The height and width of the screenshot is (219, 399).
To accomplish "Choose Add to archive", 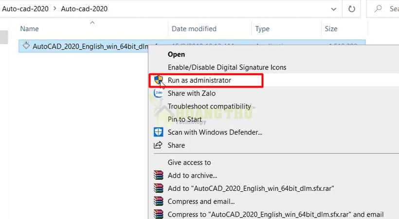I will (192, 175).
